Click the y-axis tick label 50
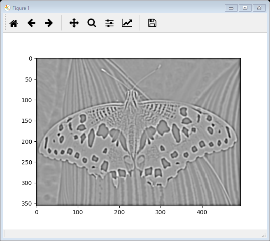Image resolution: width=270 pixels, height=241 pixels. (28, 80)
